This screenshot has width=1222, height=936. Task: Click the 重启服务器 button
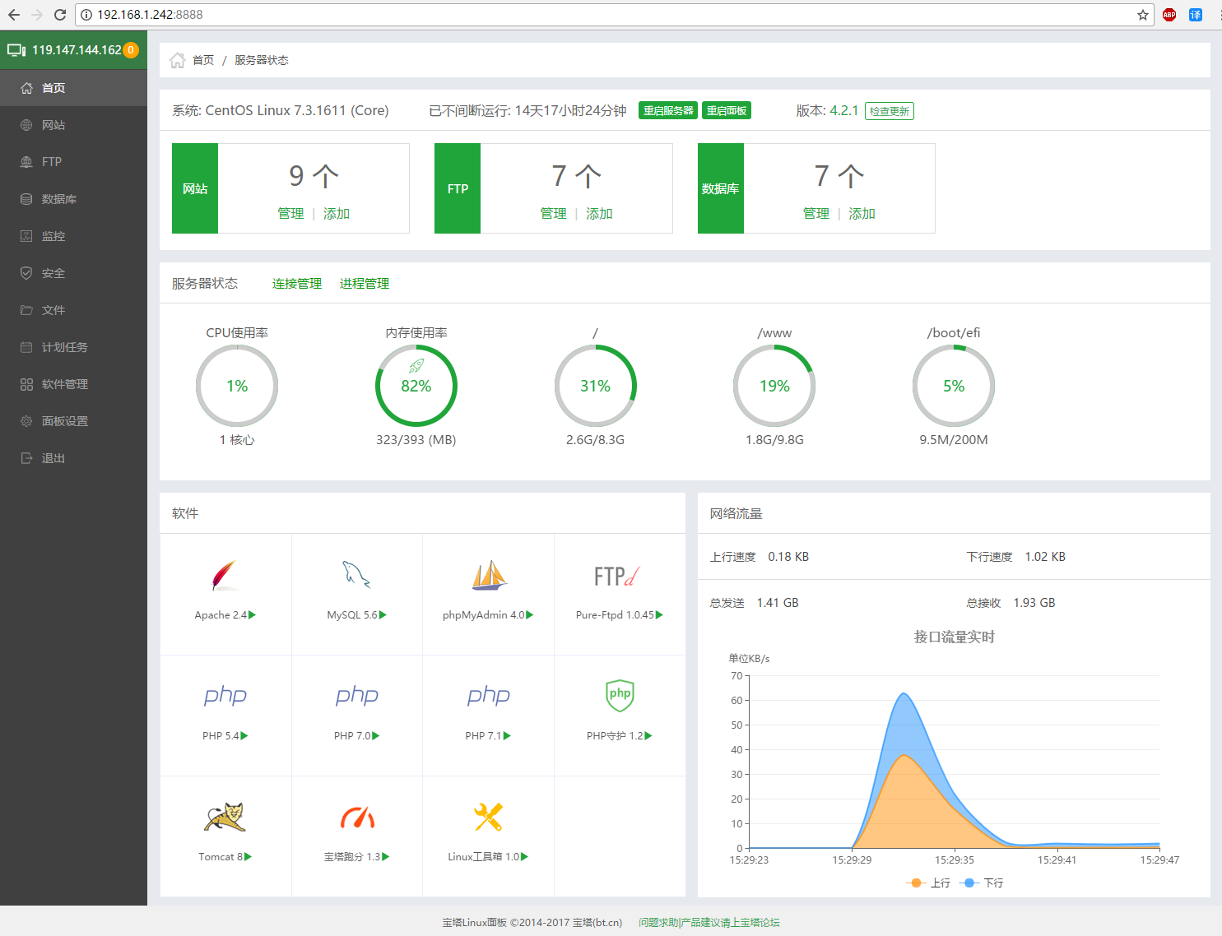pos(668,111)
